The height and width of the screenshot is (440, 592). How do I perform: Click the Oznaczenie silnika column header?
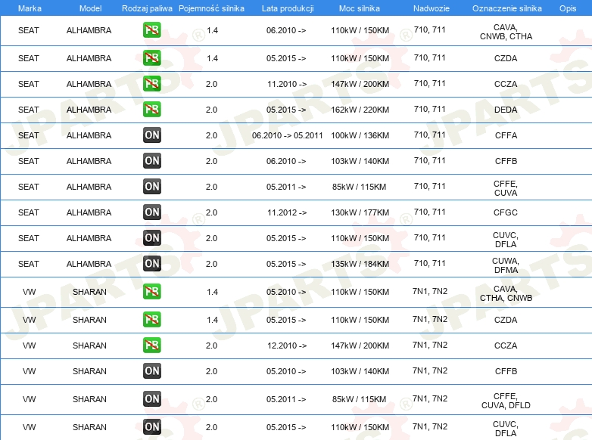(507, 8)
